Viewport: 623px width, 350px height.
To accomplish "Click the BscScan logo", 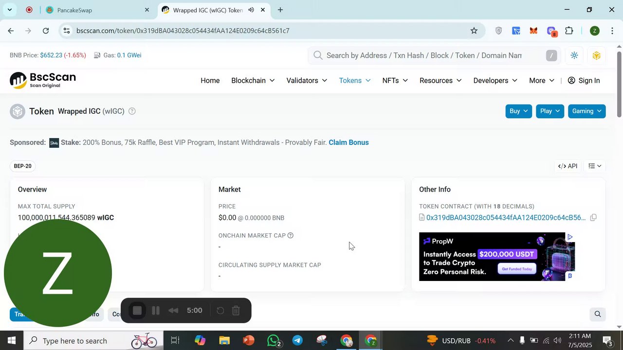I will tap(43, 80).
